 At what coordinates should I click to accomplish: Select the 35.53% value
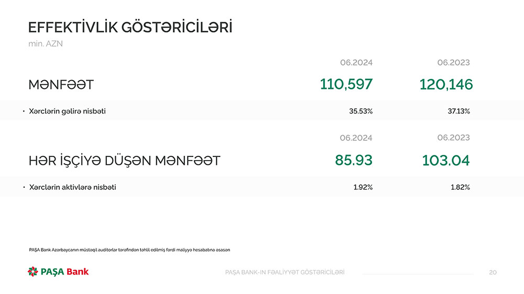[361, 111]
